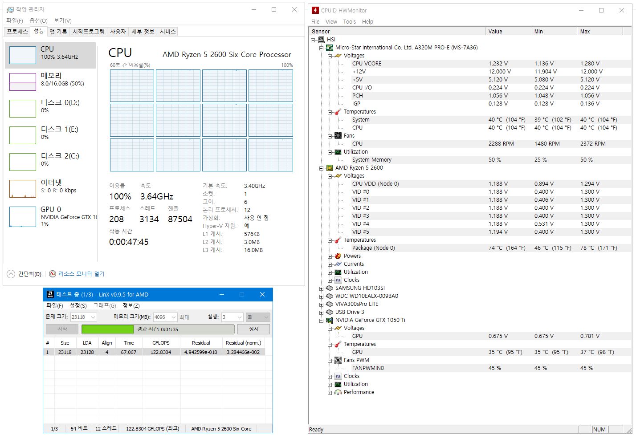This screenshot has height=439, width=636.
Task: Click the 정지 stop button in LinX
Action: click(x=253, y=329)
